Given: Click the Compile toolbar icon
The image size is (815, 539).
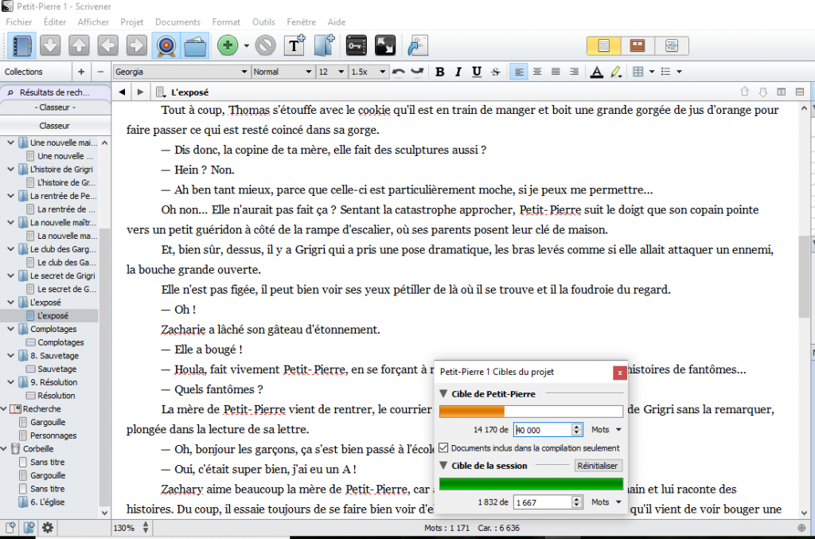Looking at the screenshot, I should [x=417, y=45].
